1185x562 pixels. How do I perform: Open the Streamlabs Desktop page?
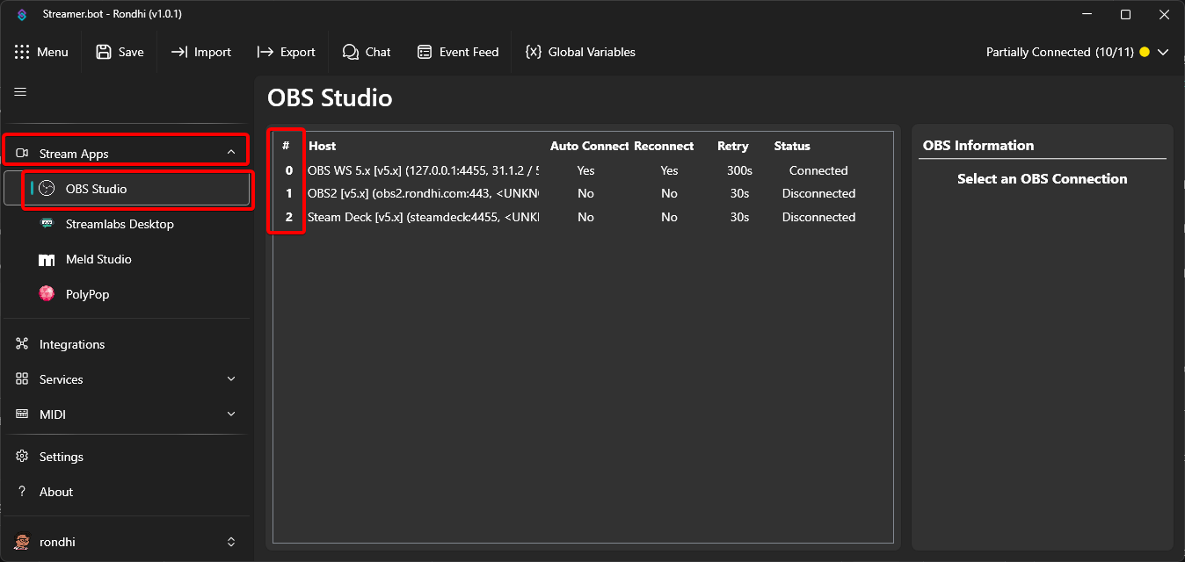point(120,224)
